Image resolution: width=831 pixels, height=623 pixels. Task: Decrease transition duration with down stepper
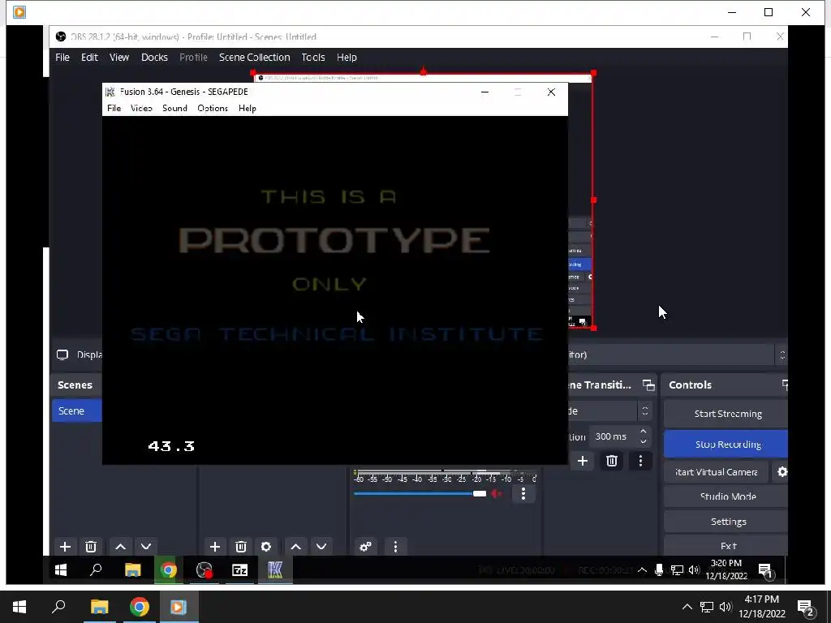pyautogui.click(x=644, y=441)
